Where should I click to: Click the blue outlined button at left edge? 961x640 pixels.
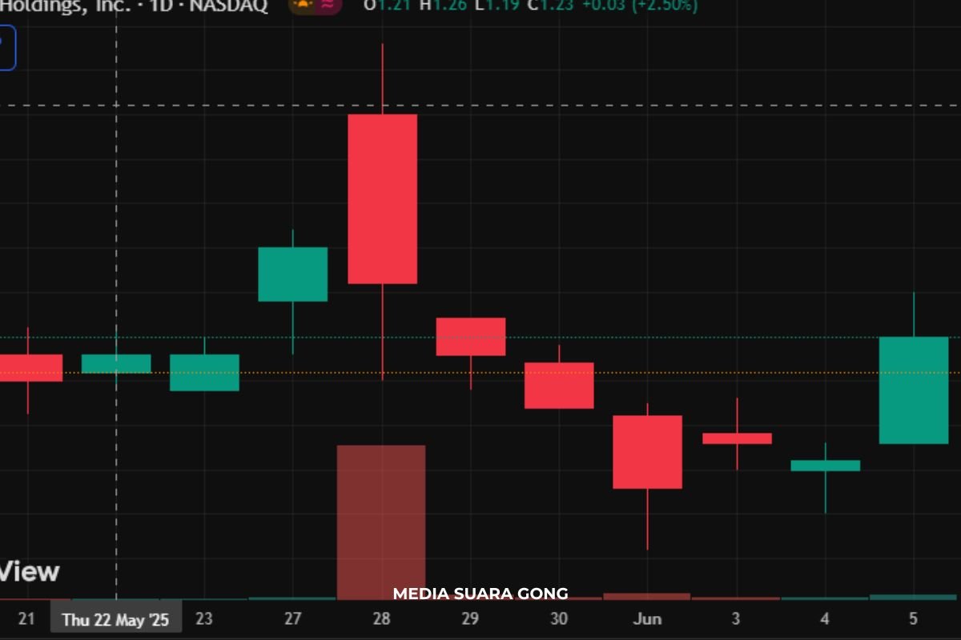(6, 48)
